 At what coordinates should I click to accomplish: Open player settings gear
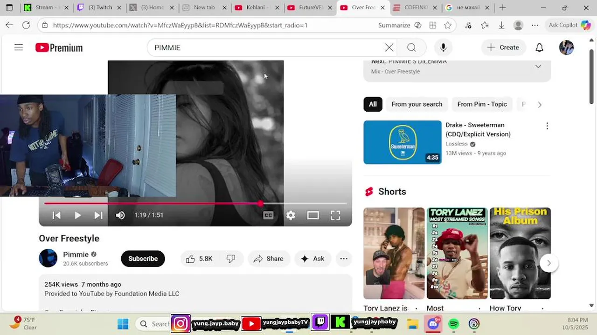click(291, 215)
